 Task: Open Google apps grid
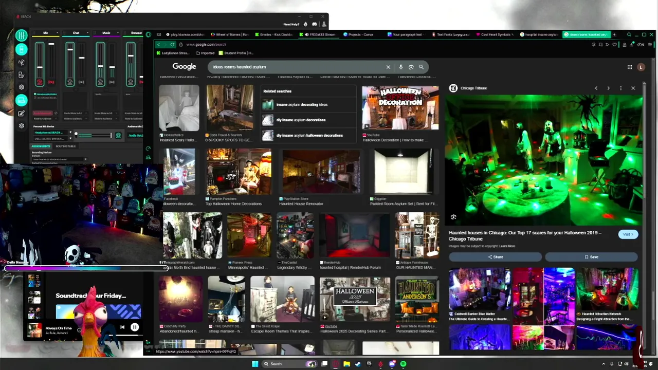point(629,67)
